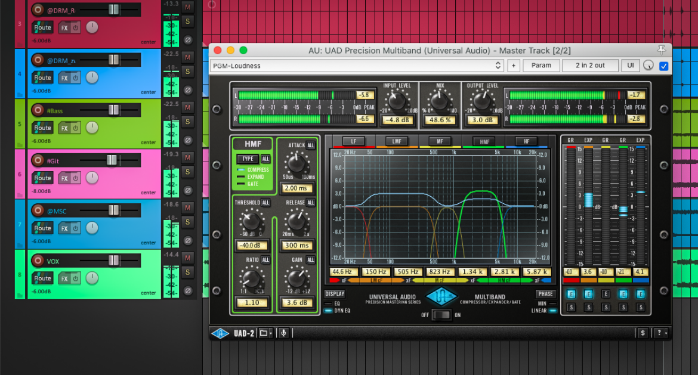Image resolution: width=698 pixels, height=375 pixels.
Task: Invert phase on the #Git track
Action: click(x=188, y=190)
